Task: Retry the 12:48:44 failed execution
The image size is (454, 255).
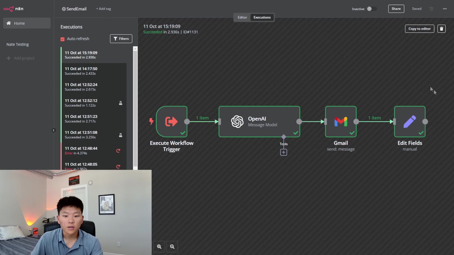Action: pos(118,151)
